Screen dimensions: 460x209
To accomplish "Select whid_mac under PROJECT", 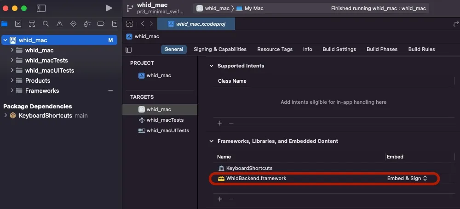I will (x=161, y=75).
